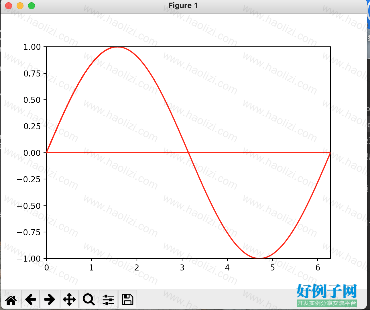The height and width of the screenshot is (310, 370).
Task: Activate the pan axes tool
Action: 69,299
